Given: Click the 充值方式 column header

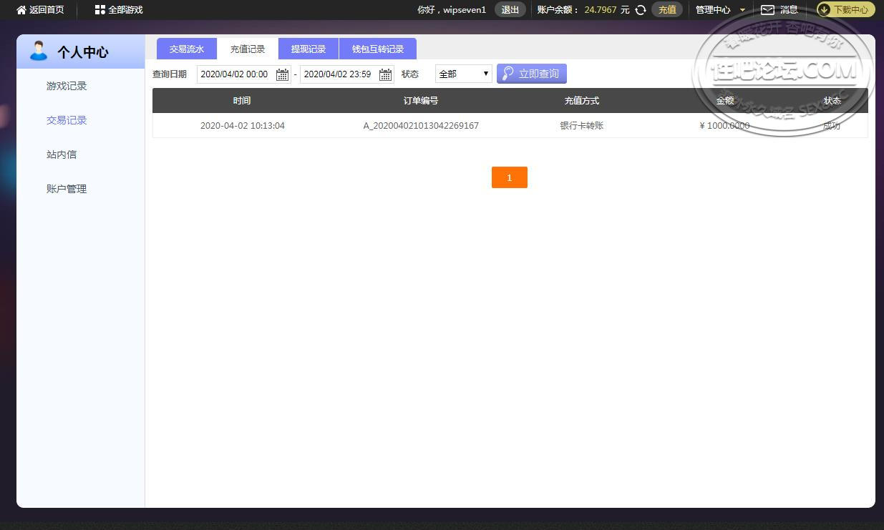Looking at the screenshot, I should point(582,101).
